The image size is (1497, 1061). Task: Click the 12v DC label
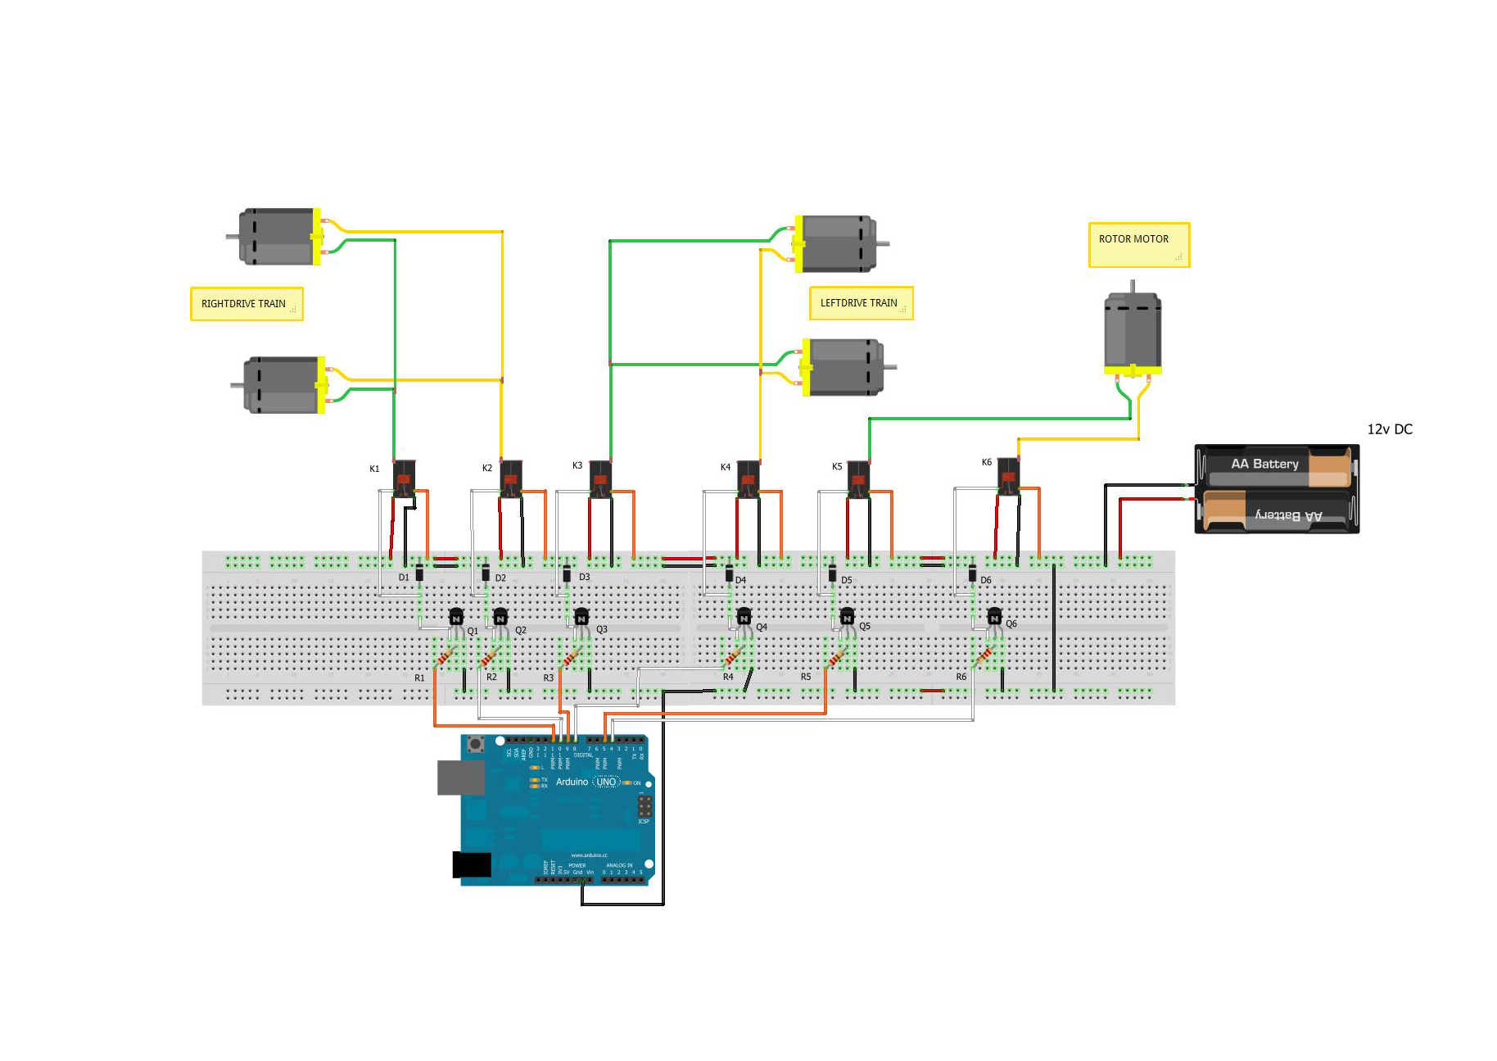pyautogui.click(x=1390, y=428)
